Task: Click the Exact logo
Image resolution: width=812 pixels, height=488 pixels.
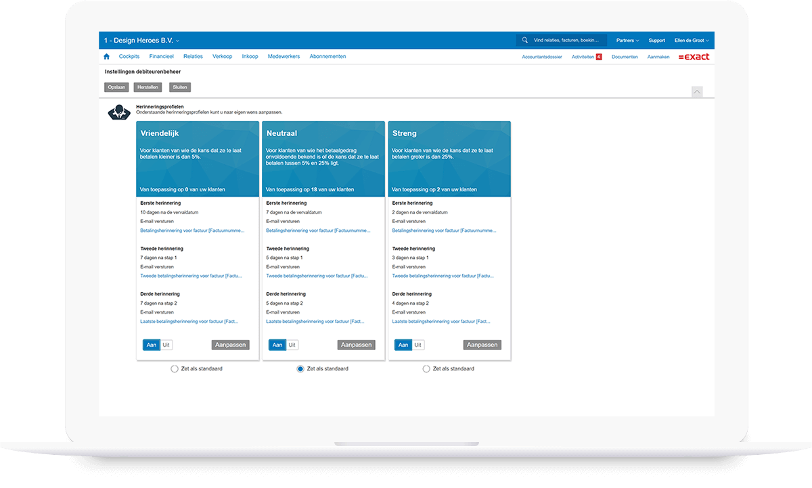Action: 694,57
